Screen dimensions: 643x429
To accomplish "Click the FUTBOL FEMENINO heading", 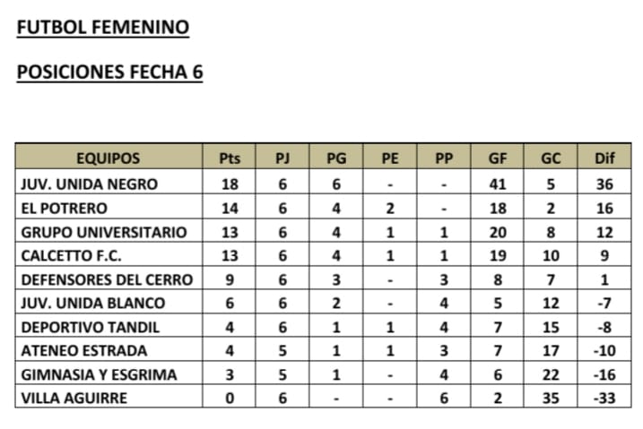I will pos(103,28).
